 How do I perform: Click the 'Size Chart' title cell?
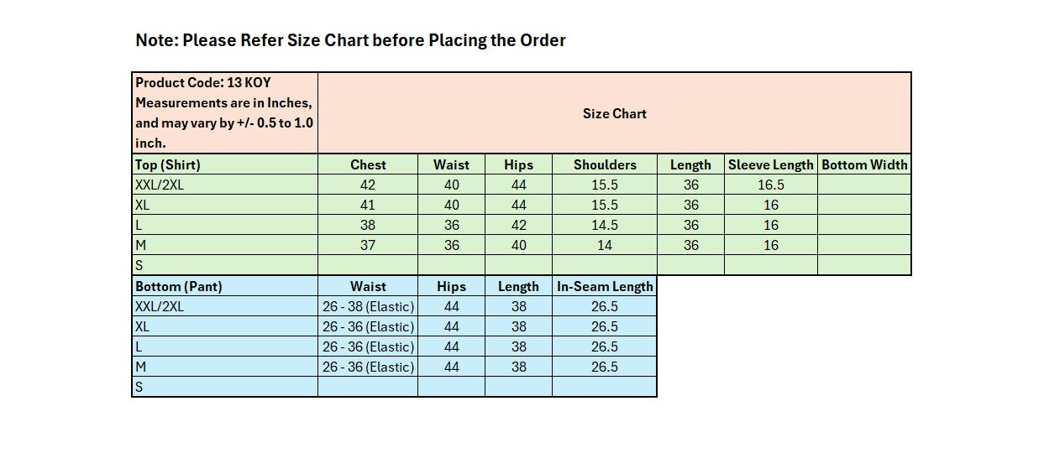point(614,113)
